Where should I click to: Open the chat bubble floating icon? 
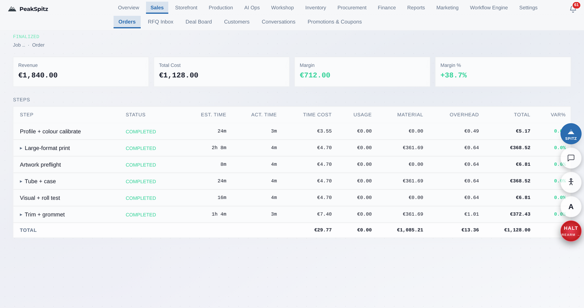(x=571, y=158)
